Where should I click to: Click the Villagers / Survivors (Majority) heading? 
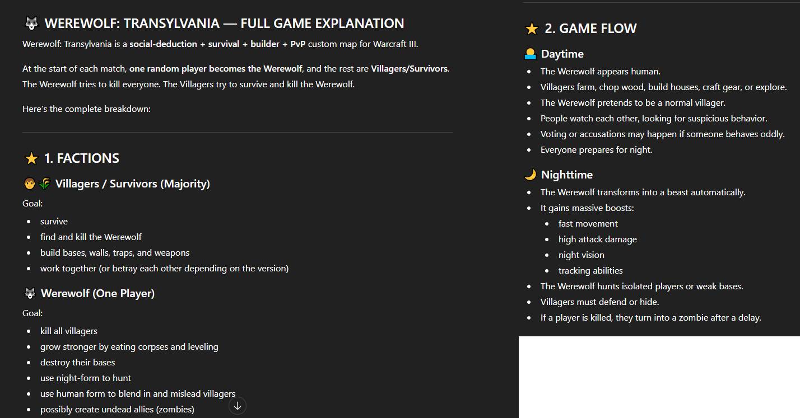click(x=132, y=184)
